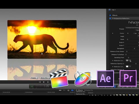The image size is (139, 104).
Task: Select the Dashwood Ste... category row
Action: (x=81, y=94)
